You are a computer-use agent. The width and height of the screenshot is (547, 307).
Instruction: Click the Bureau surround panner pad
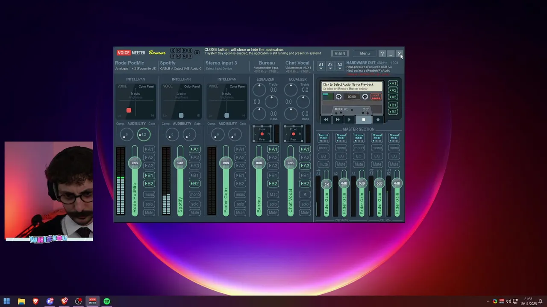pyautogui.click(x=262, y=134)
